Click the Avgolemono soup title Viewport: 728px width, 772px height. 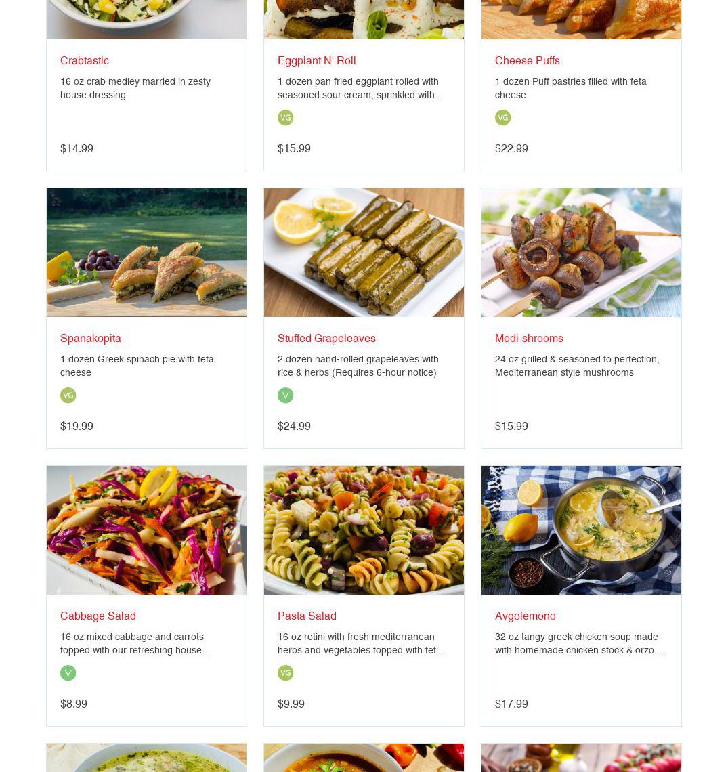tap(525, 616)
